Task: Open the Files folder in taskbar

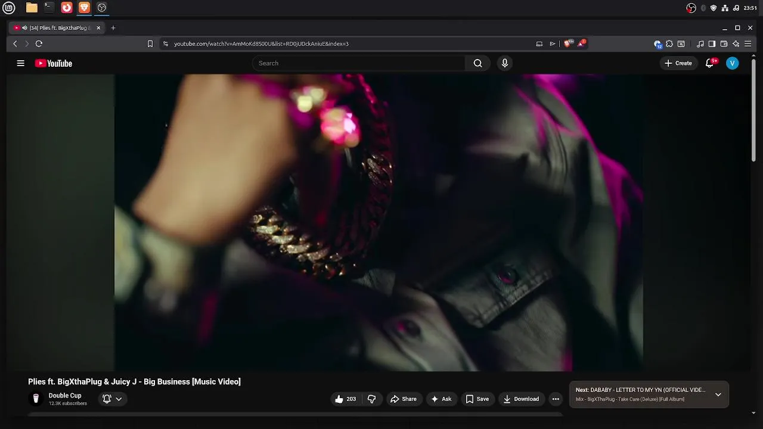Action: (x=32, y=8)
